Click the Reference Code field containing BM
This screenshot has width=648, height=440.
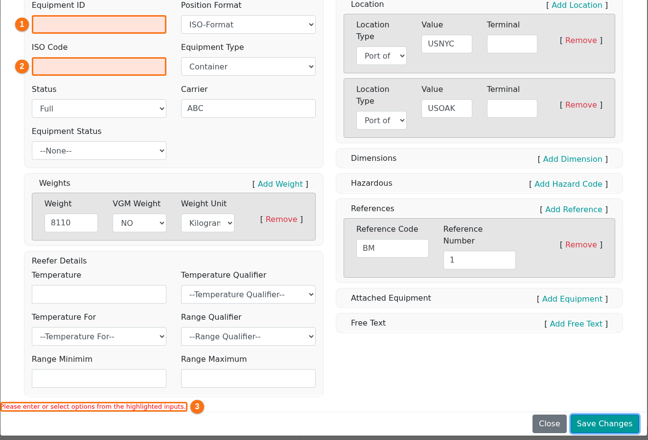click(393, 248)
